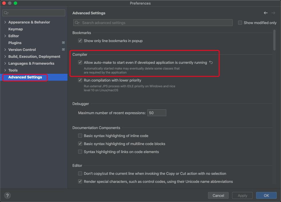Click the help question mark icon
This screenshot has height=202, width=281.
[7, 195]
